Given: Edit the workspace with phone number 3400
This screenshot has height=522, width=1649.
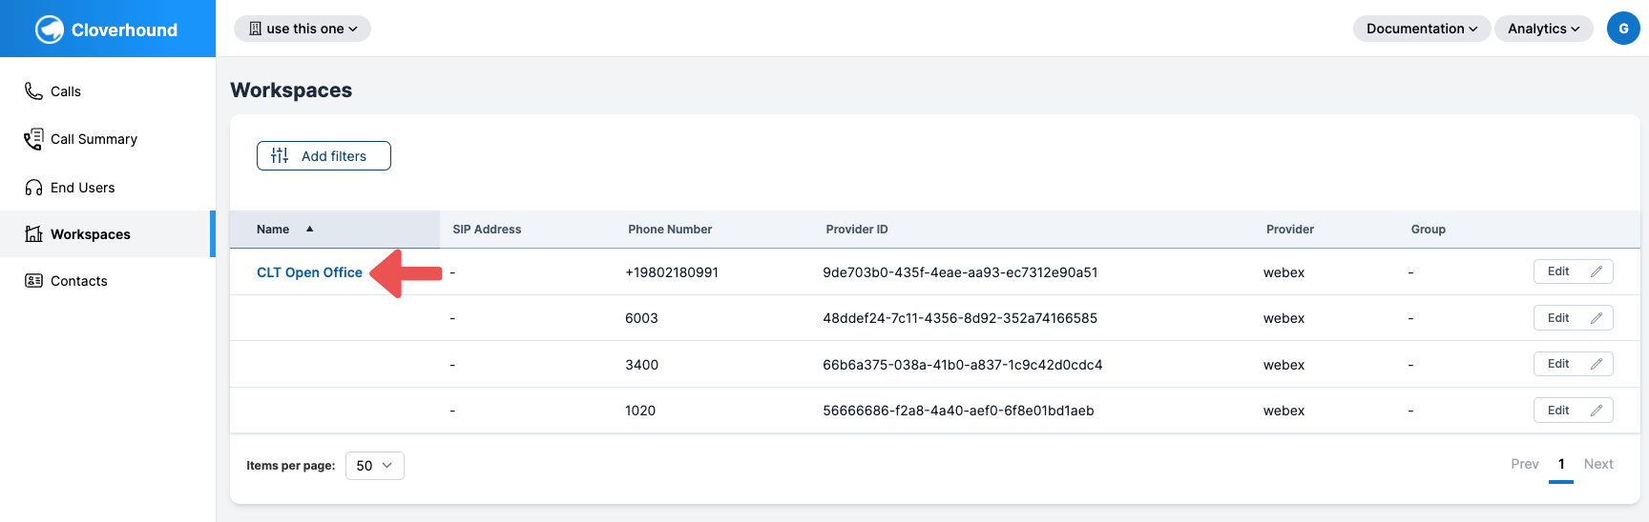Looking at the screenshot, I should (1573, 364).
